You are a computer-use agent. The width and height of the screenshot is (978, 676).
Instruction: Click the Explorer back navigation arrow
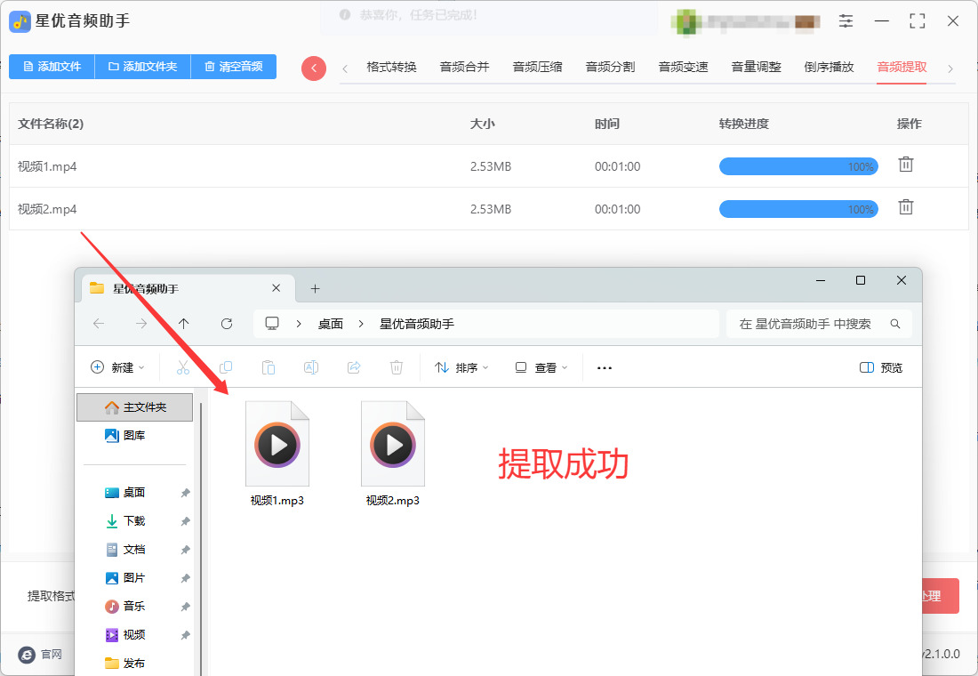(x=99, y=324)
